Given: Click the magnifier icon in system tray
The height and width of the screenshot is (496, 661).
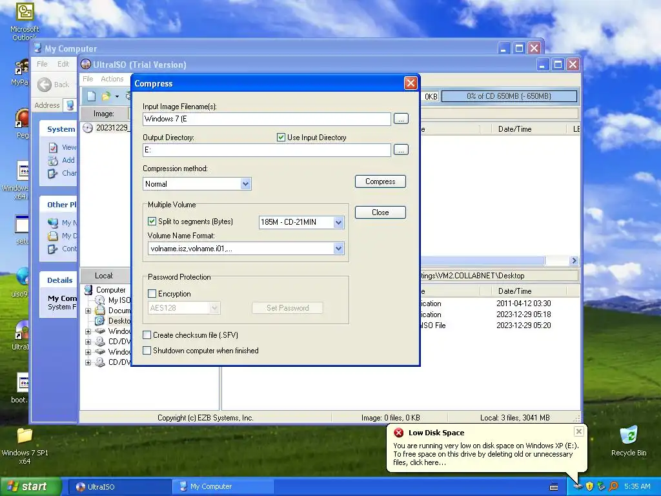Looking at the screenshot, I should tap(613, 486).
